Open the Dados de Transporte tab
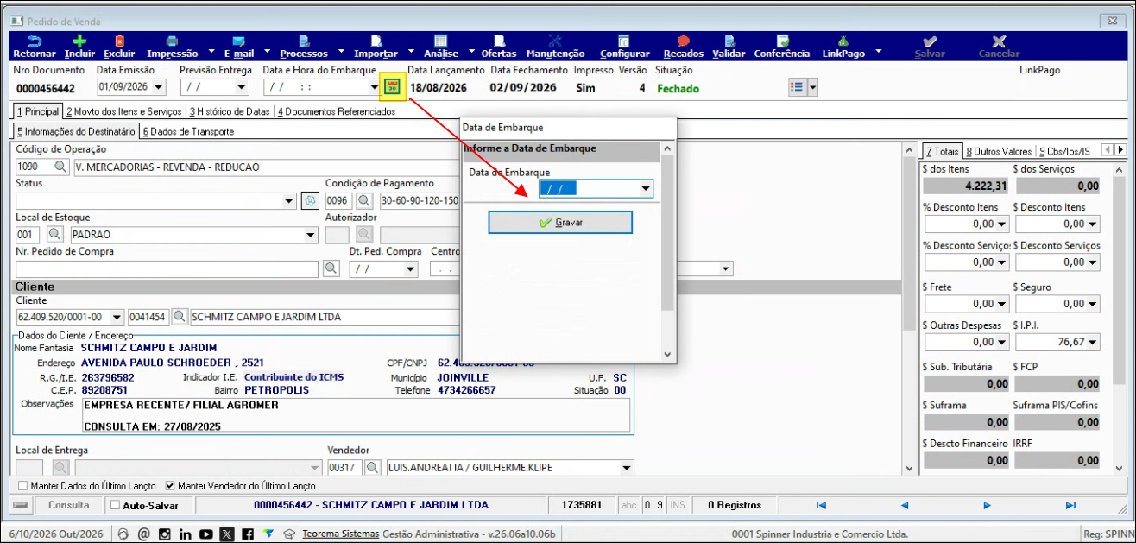Image resolution: width=1136 pixels, height=543 pixels. point(188,131)
